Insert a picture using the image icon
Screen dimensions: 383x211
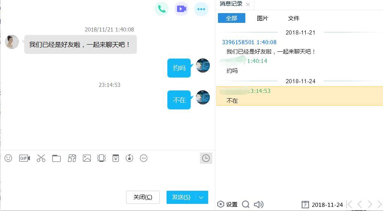[x=87, y=158]
